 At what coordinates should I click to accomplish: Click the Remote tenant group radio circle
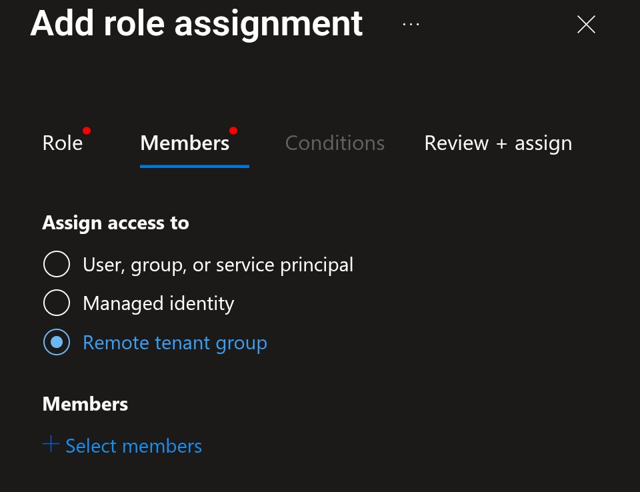click(x=56, y=342)
